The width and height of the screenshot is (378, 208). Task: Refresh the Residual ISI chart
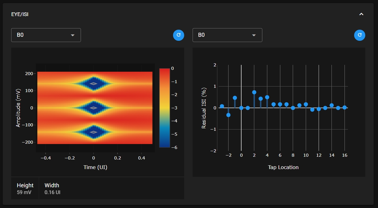(x=359, y=35)
